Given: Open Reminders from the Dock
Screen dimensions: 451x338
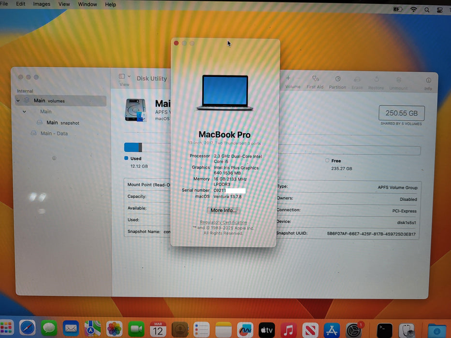Looking at the screenshot, I should tap(202, 329).
